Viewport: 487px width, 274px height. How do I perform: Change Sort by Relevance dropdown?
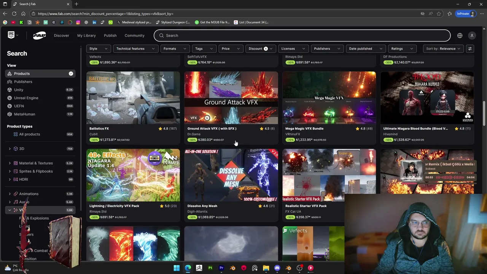[443, 49]
